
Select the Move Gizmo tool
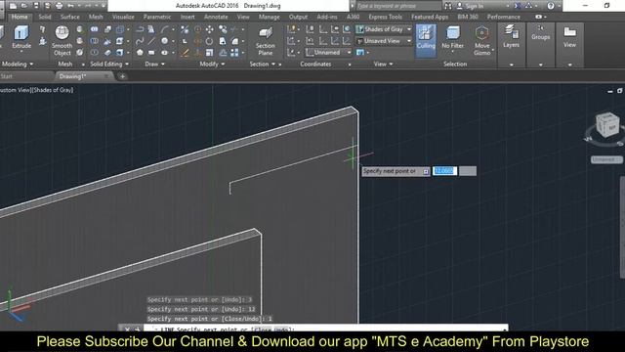pyautogui.click(x=481, y=40)
